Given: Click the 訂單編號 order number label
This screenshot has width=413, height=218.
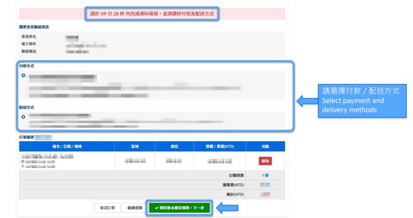Looking at the screenshot, I should pos(27,137).
